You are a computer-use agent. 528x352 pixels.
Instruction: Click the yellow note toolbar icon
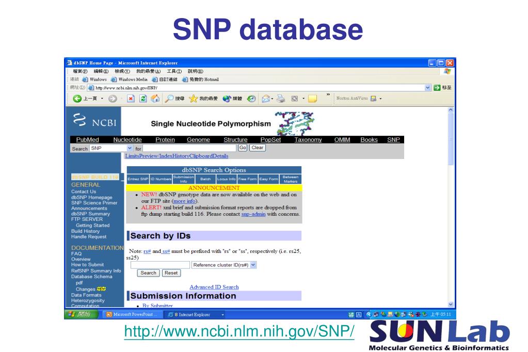pyautogui.click(x=312, y=99)
